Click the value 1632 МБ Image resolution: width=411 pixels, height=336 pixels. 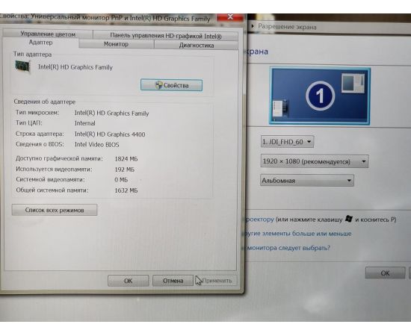click(126, 190)
